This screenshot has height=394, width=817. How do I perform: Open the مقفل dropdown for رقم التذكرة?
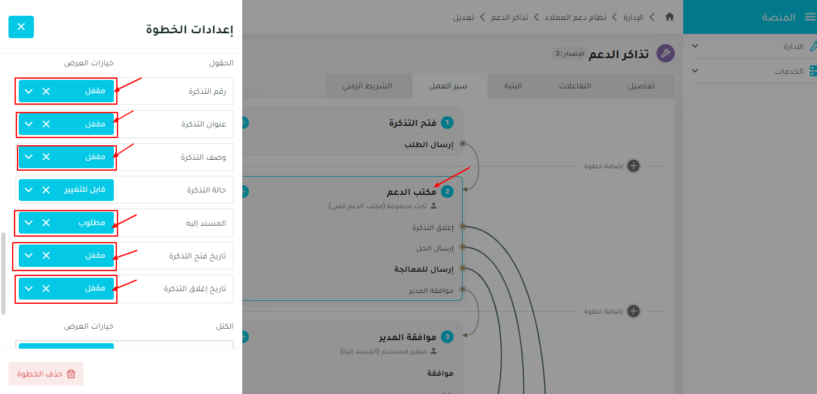click(x=28, y=91)
